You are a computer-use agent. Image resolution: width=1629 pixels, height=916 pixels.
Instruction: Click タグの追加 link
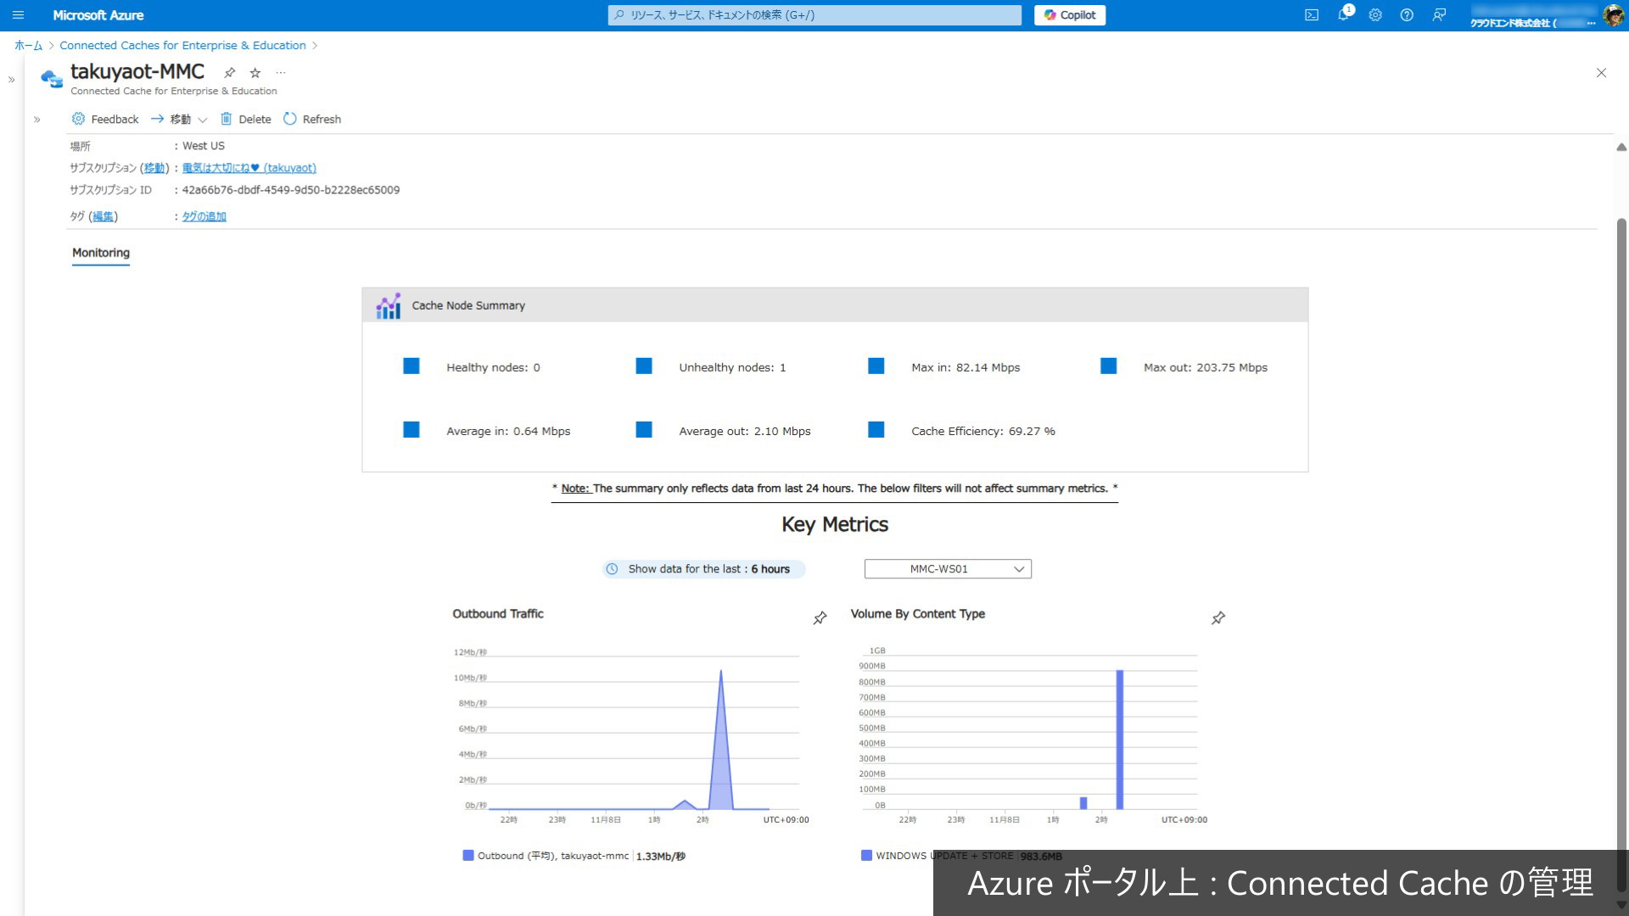[x=204, y=216]
